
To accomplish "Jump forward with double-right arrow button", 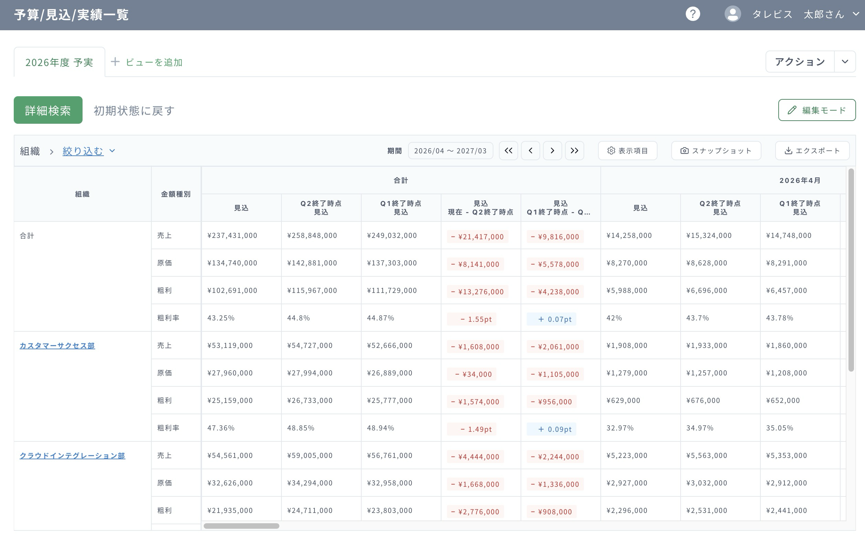I will pos(574,151).
